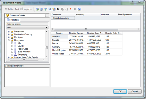
Task: Click the Reseller Order C... column header
Action: 113,33
